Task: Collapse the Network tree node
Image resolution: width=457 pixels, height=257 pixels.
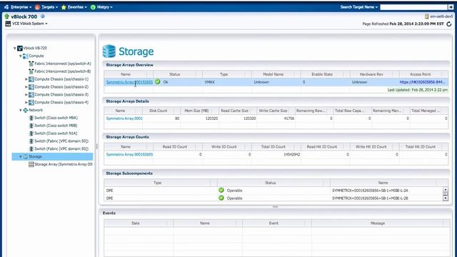Action: 21,110
